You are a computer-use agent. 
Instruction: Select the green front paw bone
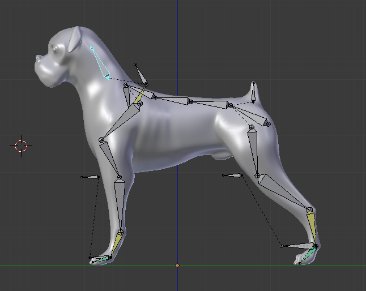pos(101,259)
